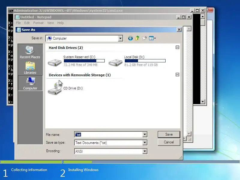Click the Back arrow in Save As toolbar

tap(130, 38)
